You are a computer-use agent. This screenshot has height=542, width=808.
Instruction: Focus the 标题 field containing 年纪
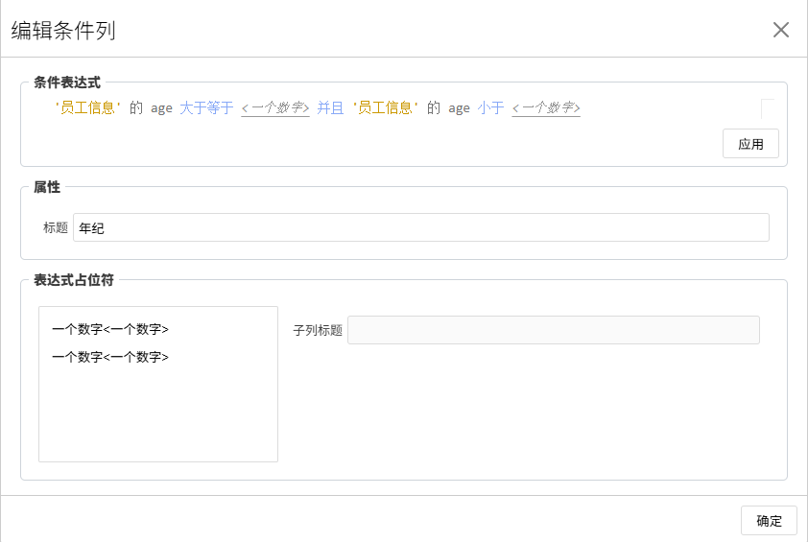coord(420,227)
